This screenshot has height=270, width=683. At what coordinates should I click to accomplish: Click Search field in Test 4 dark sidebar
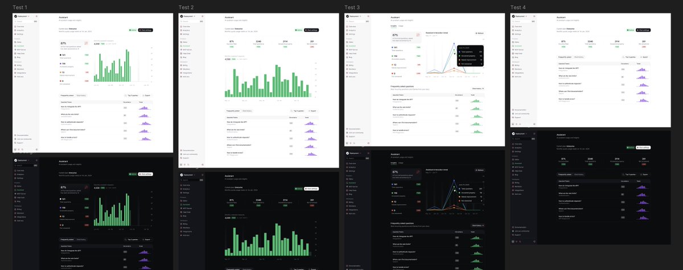[x=523, y=139]
